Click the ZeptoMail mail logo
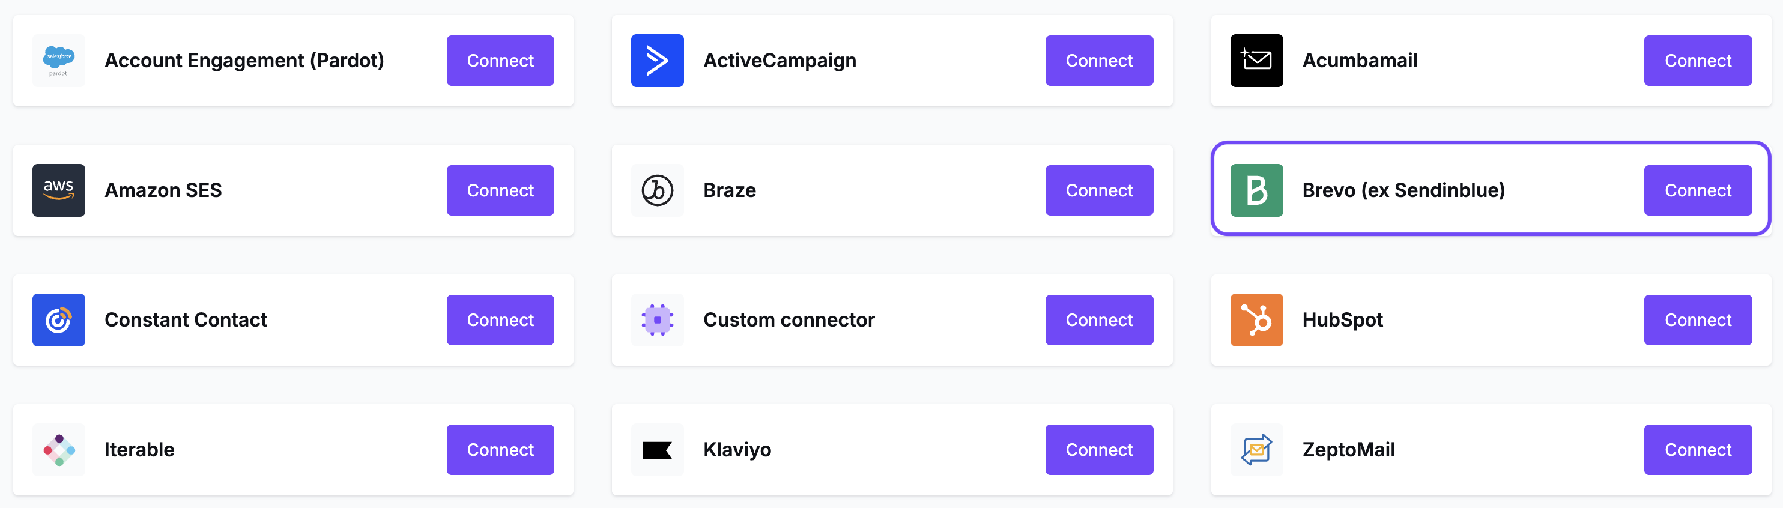Viewport: 1783px width, 508px height. pyautogui.click(x=1256, y=449)
